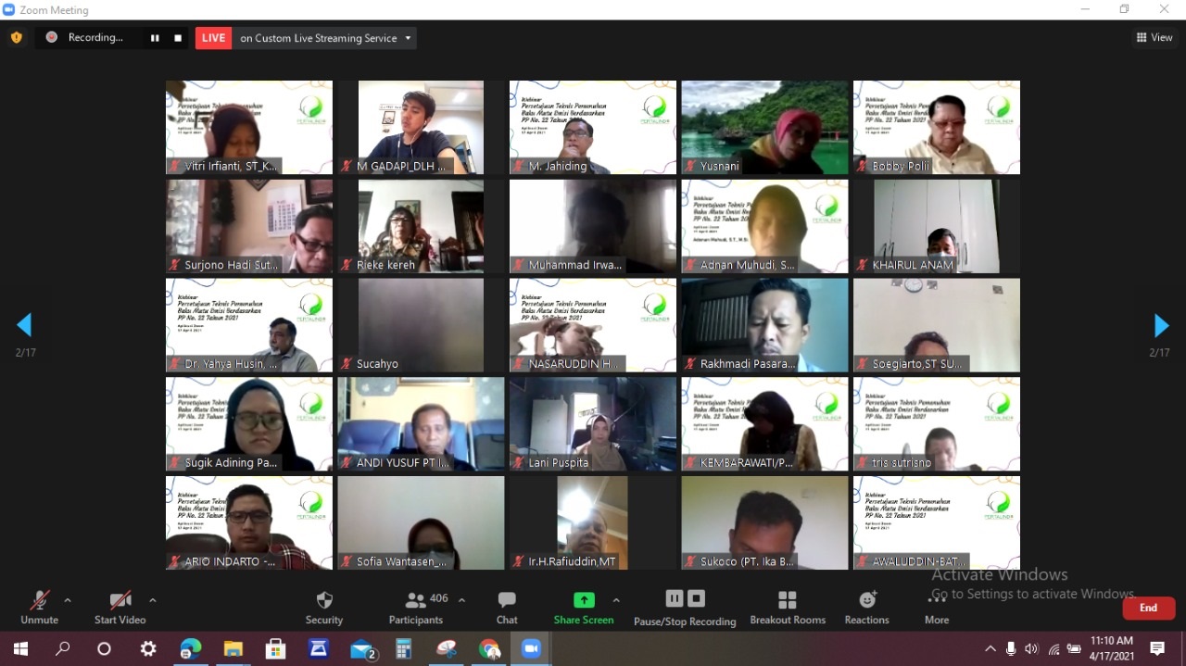Expand video options arrow beside Start Video

click(153, 600)
